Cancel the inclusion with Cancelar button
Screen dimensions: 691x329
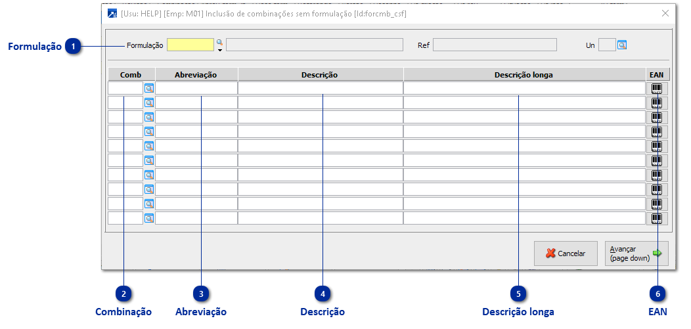[x=566, y=253]
